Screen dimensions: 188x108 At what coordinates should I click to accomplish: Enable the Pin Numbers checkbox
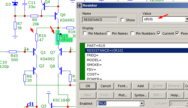[132, 33]
